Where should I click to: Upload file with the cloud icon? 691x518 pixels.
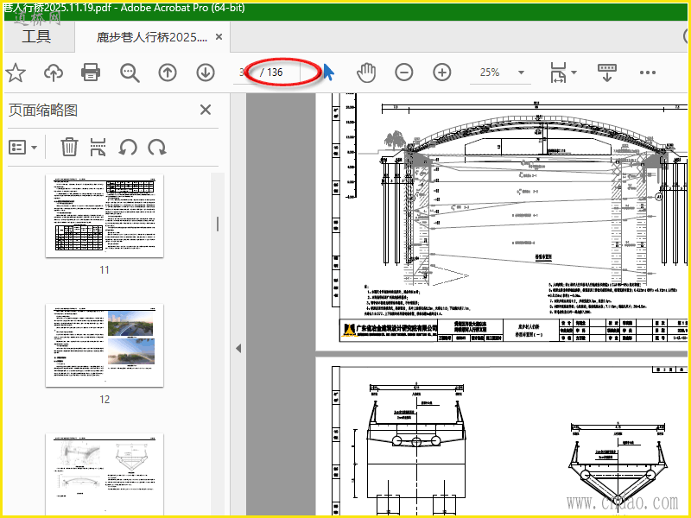point(54,73)
